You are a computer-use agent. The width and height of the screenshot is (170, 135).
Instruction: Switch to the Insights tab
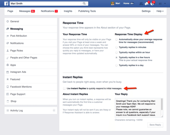point(68,11)
